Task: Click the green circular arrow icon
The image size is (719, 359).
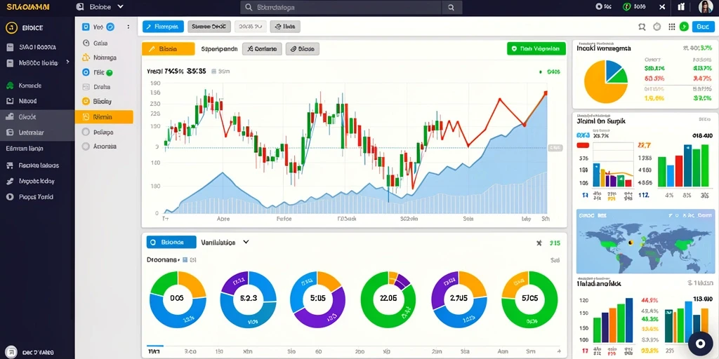Action: click(x=684, y=27)
